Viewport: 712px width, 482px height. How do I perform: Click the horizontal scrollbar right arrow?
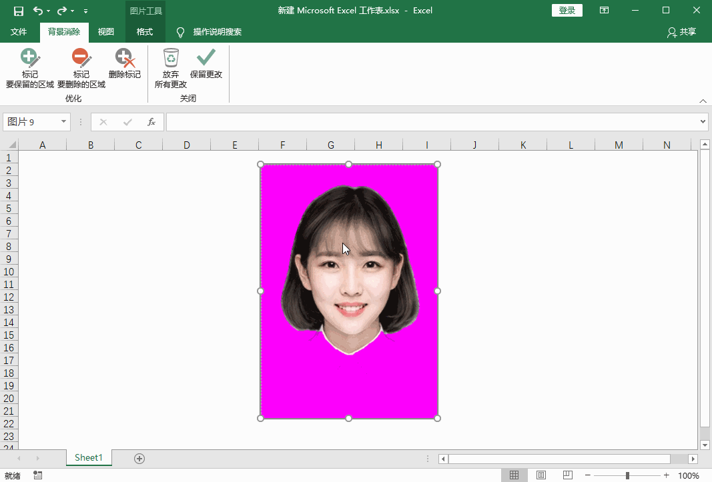(x=693, y=459)
